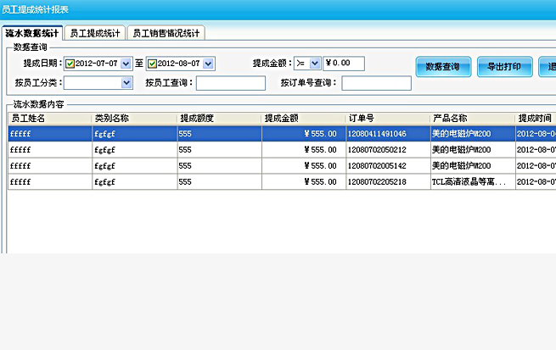Image resolution: width=556 pixels, height=350 pixels.
Task: Click the 提成金额 ¥0.00 input field
Action: [344, 64]
